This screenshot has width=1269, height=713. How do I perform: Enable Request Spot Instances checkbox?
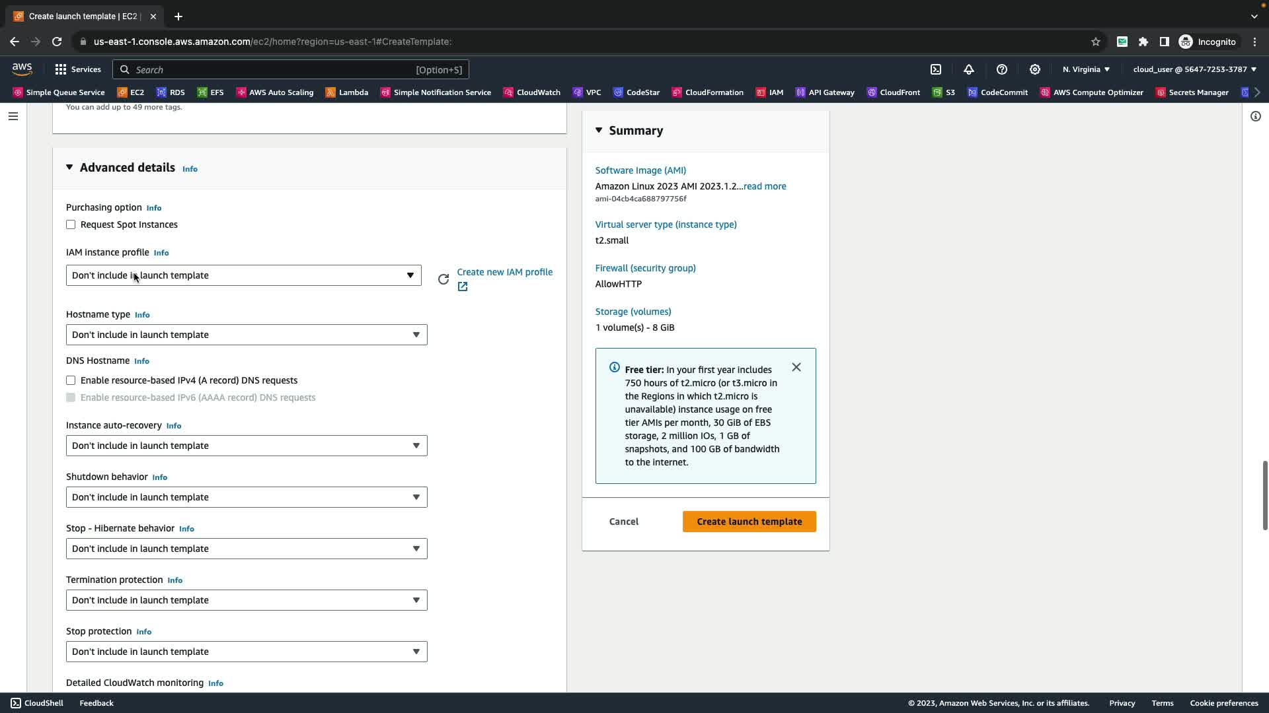[x=71, y=225]
